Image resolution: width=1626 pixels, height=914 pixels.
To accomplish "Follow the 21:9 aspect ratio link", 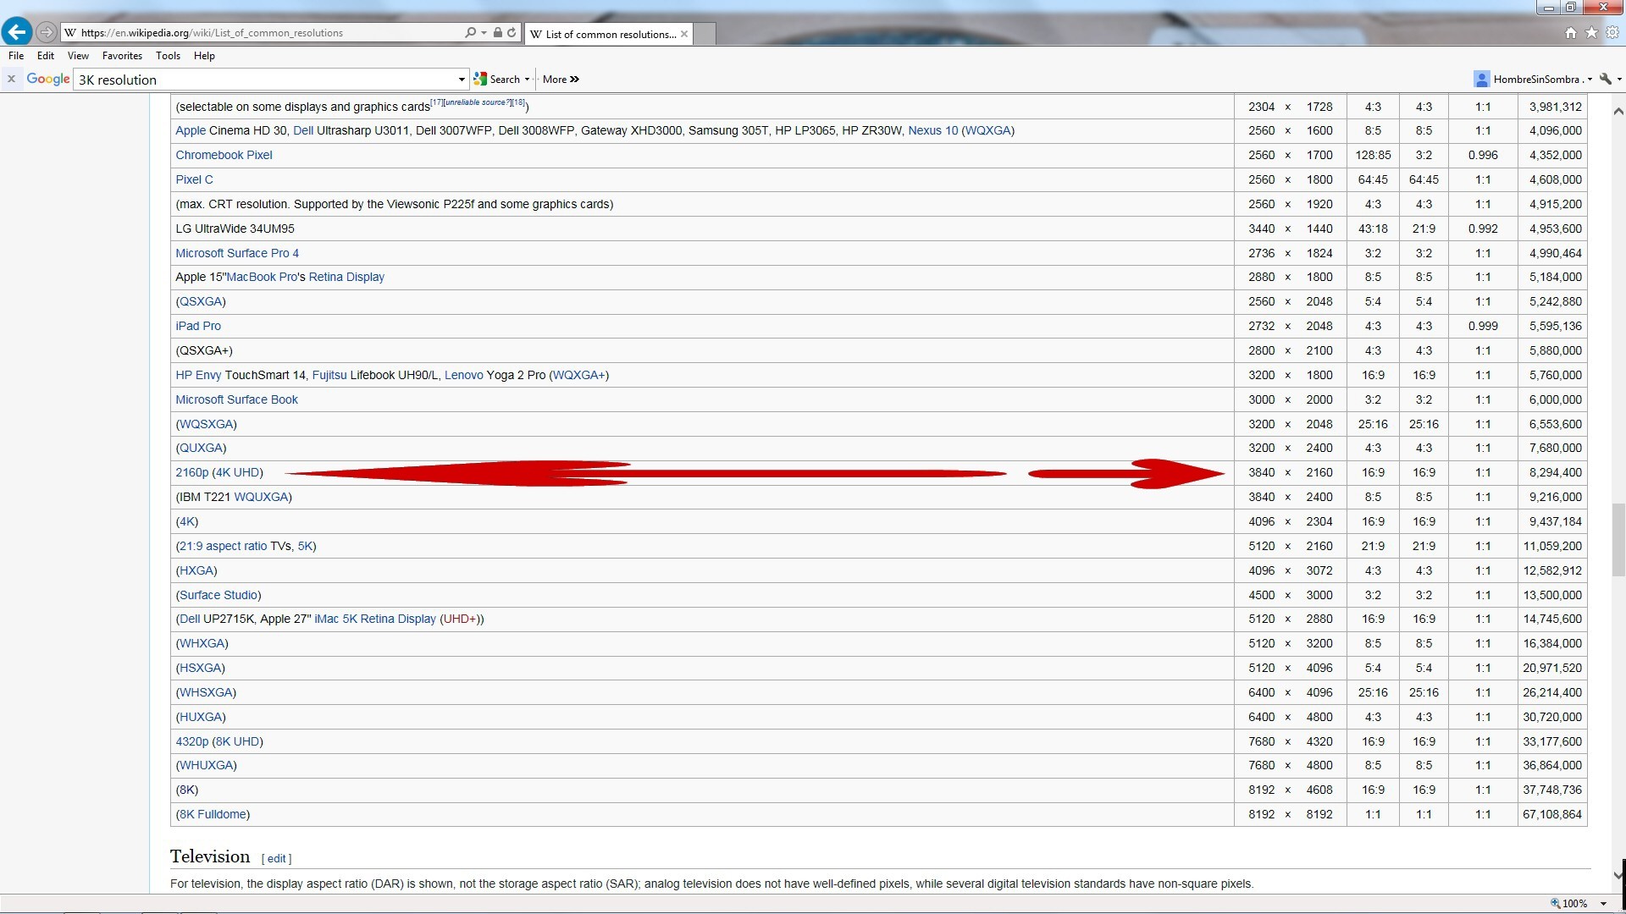I will [x=223, y=546].
